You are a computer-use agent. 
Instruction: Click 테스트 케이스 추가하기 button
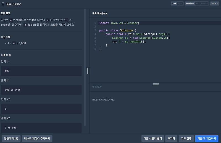pyautogui.click(x=37, y=139)
